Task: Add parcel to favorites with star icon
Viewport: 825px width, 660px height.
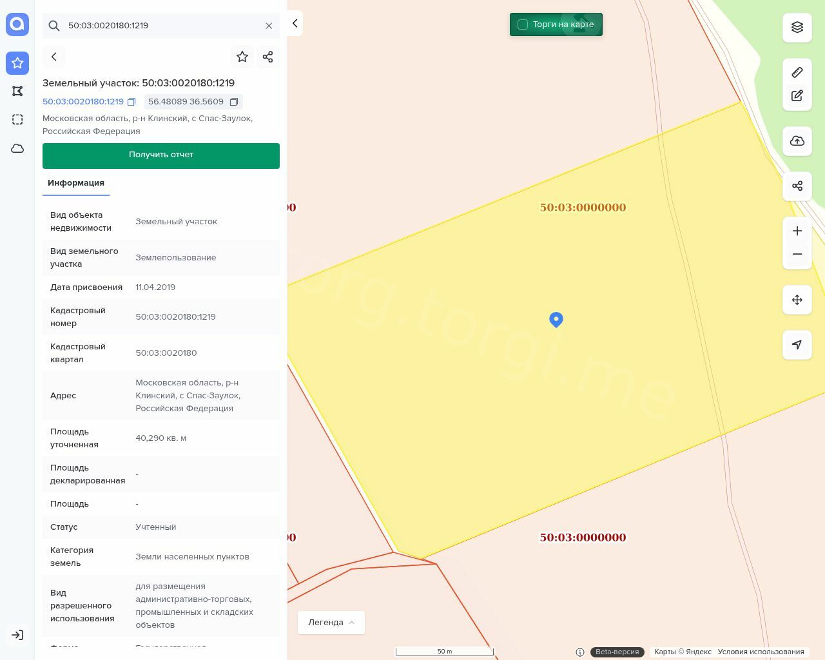Action: point(242,57)
